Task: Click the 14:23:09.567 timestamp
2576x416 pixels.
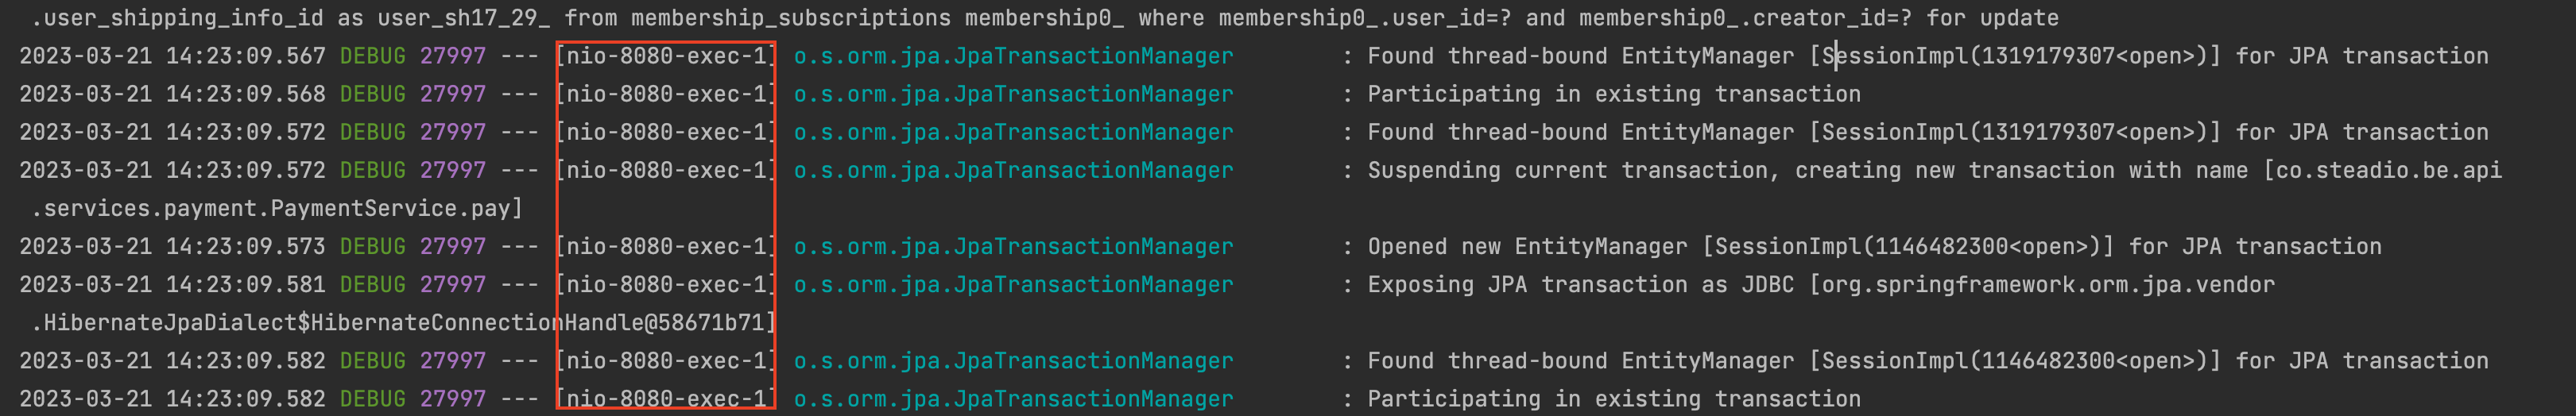Action: [x=245, y=56]
